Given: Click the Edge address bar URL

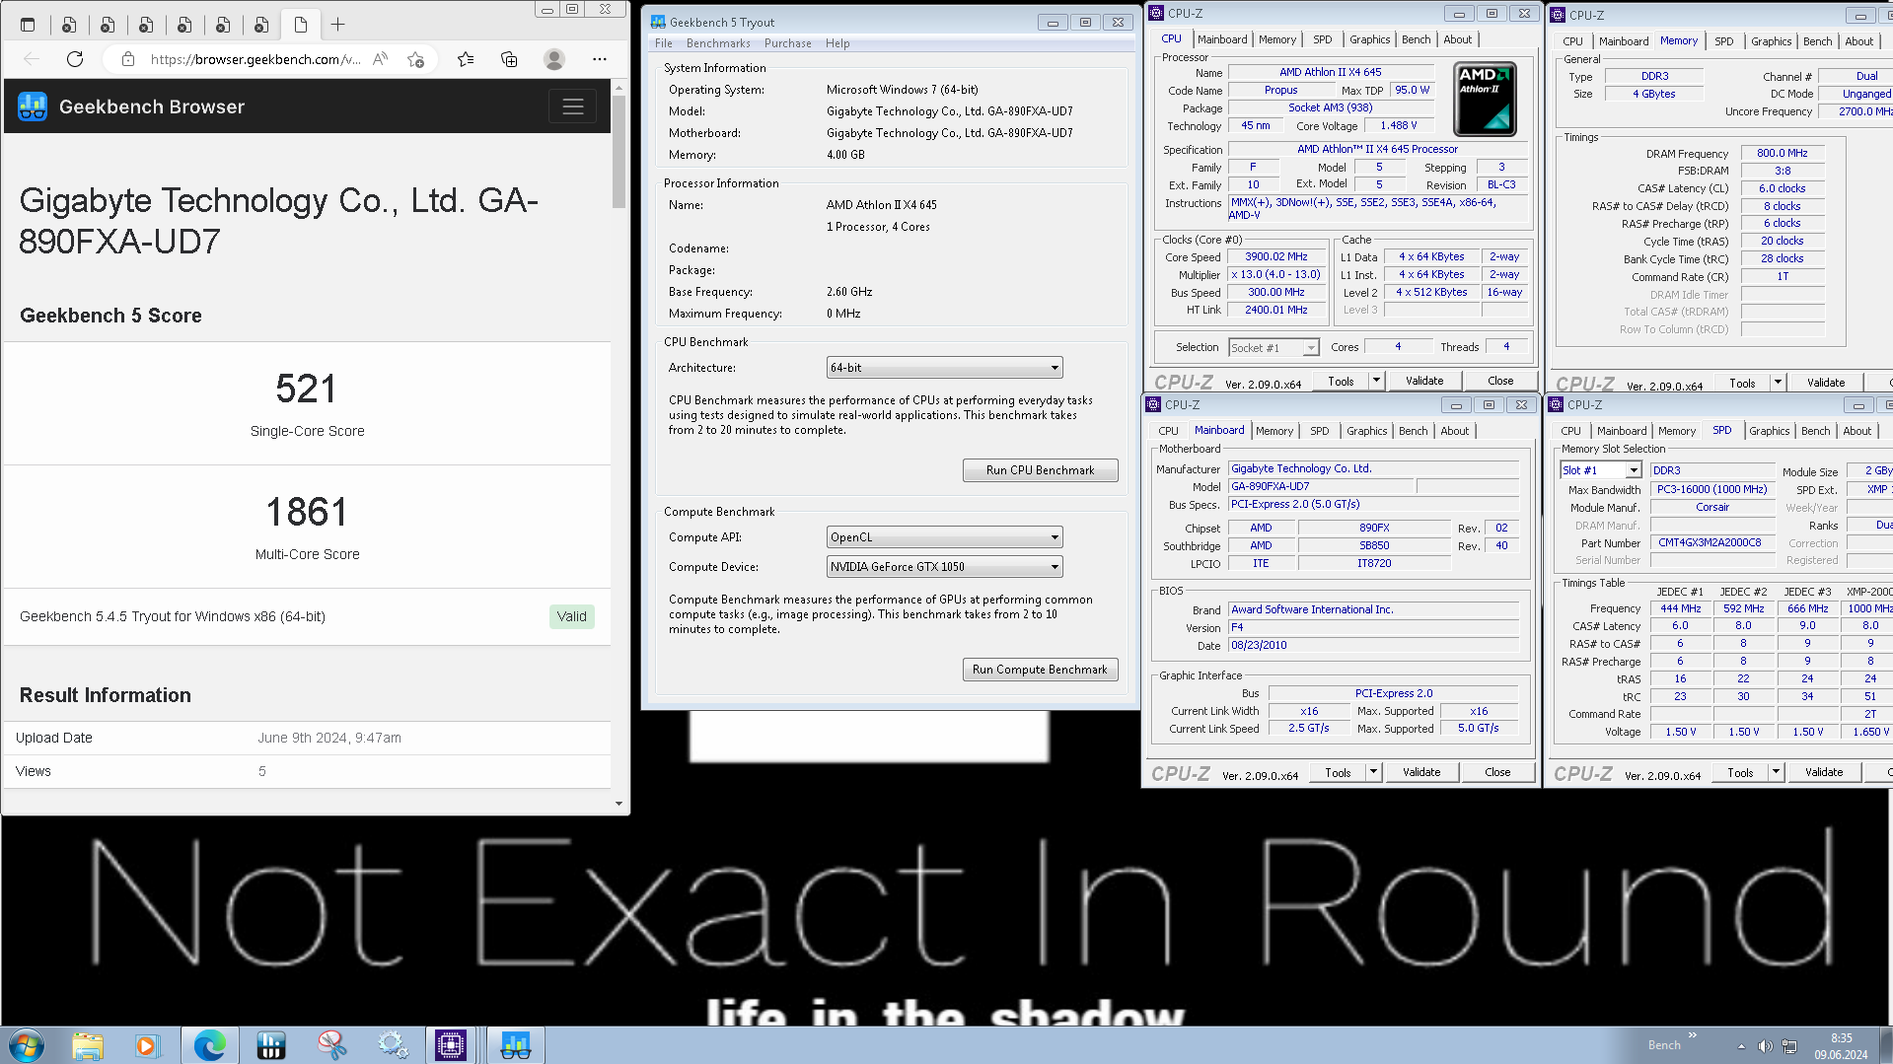Looking at the screenshot, I should click(x=255, y=59).
